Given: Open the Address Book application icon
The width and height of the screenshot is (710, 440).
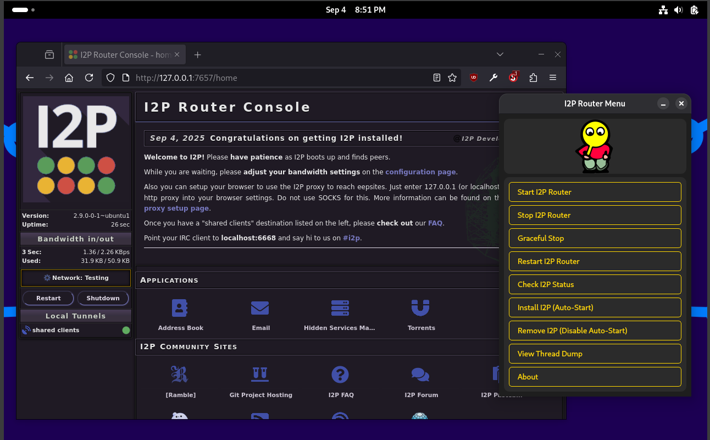Looking at the screenshot, I should [x=180, y=309].
